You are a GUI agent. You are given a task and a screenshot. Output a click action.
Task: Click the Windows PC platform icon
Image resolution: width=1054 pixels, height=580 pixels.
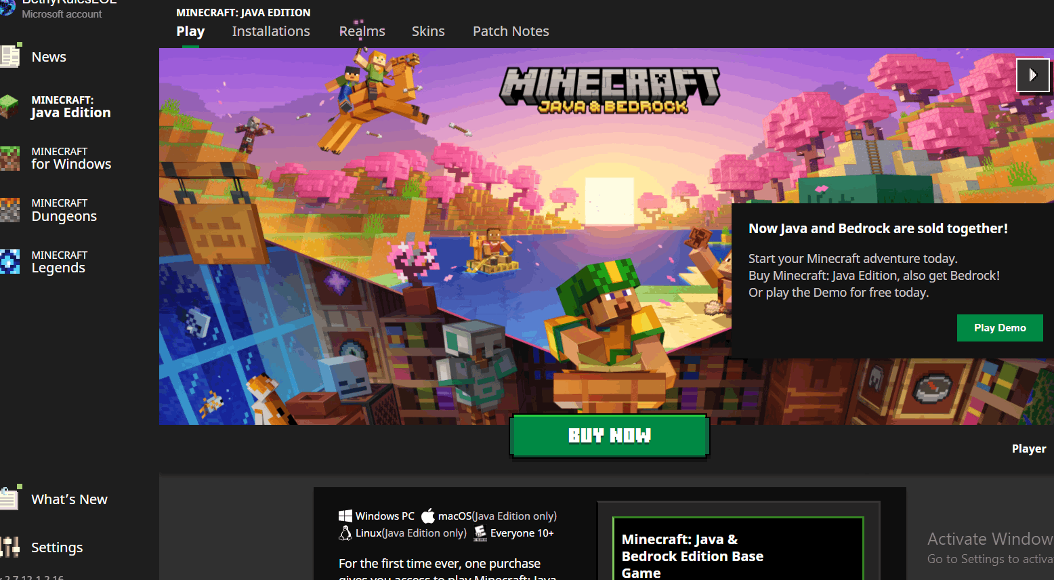point(345,516)
